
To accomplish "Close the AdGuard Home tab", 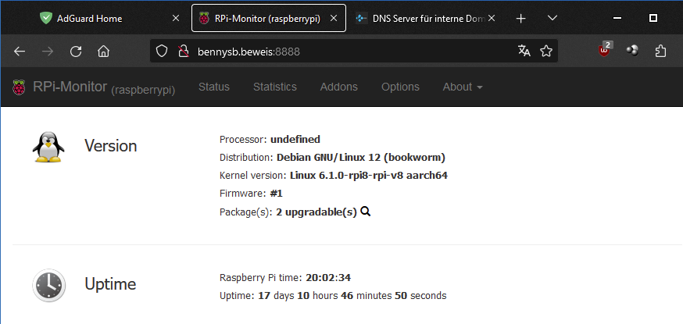I will coord(176,18).
